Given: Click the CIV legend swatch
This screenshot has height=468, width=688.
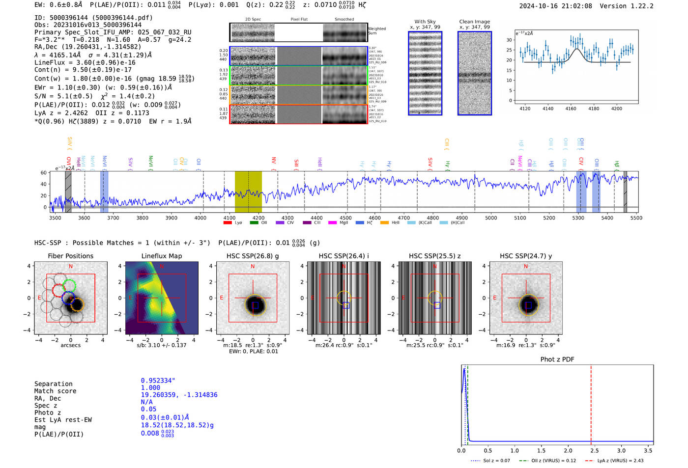Looking at the screenshot, I should 280,223.
